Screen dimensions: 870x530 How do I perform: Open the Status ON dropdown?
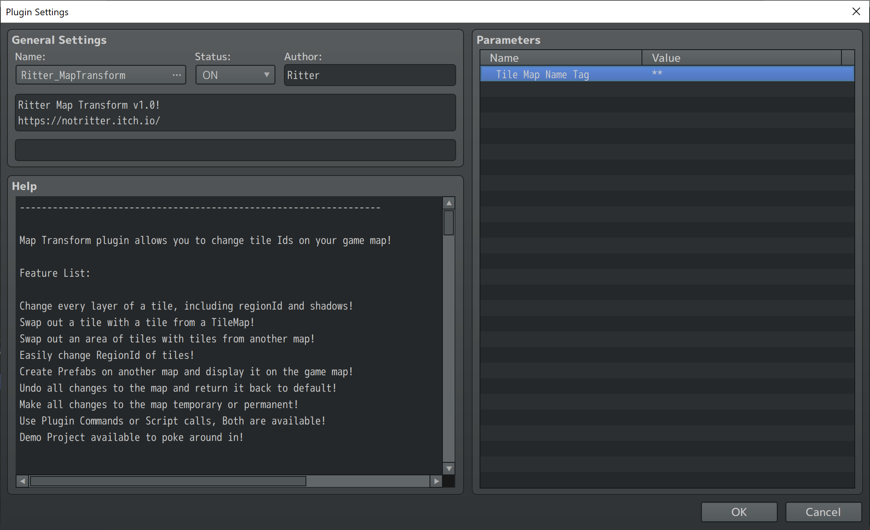click(235, 75)
